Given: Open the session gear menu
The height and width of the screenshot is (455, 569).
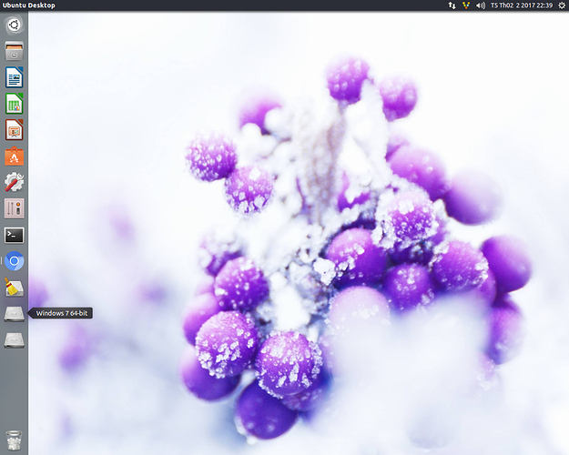Looking at the screenshot, I should point(562,5).
